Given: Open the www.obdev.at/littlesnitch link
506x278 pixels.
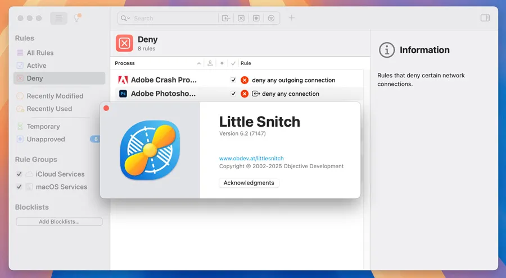Looking at the screenshot, I should point(251,159).
